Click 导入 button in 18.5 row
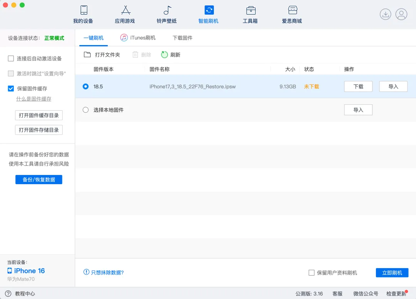This screenshot has height=299, width=416. [393, 86]
